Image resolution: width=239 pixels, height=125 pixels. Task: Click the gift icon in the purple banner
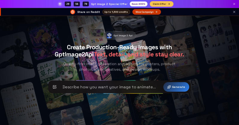60,4
